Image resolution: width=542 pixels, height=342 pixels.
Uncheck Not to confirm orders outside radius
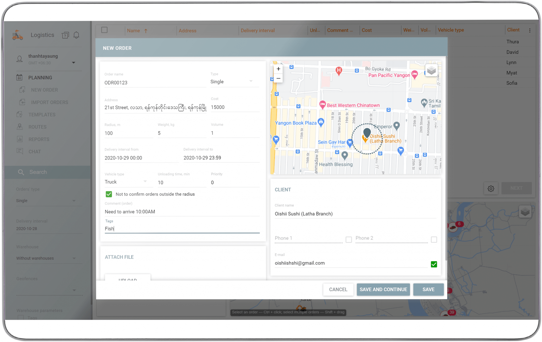pos(109,194)
